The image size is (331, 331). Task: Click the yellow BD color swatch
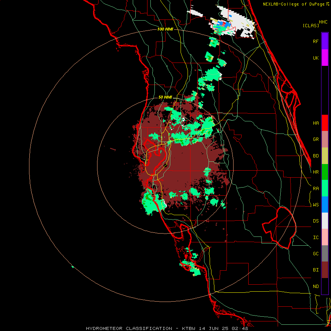pyautogui.click(x=325, y=156)
